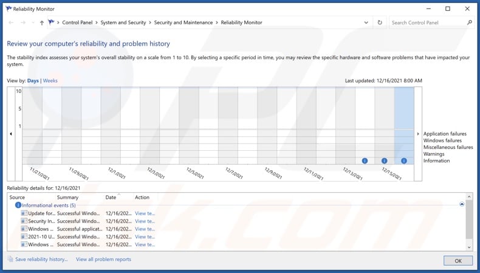Open View all problem reports

(x=103, y=259)
